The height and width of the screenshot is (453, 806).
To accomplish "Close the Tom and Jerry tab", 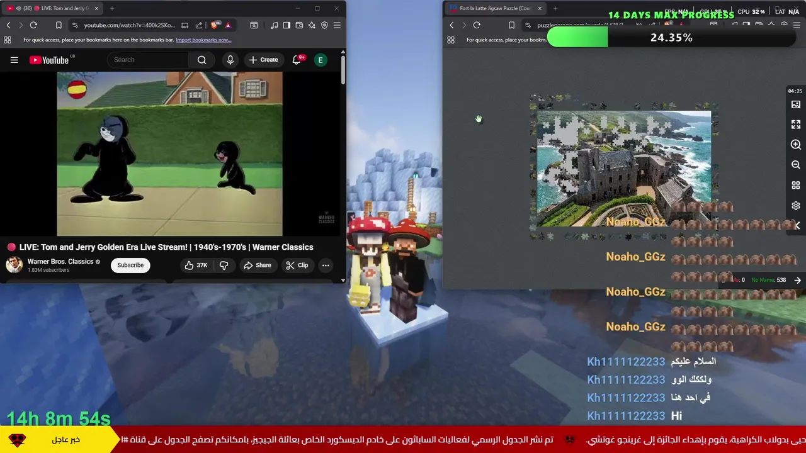I will (x=96, y=8).
